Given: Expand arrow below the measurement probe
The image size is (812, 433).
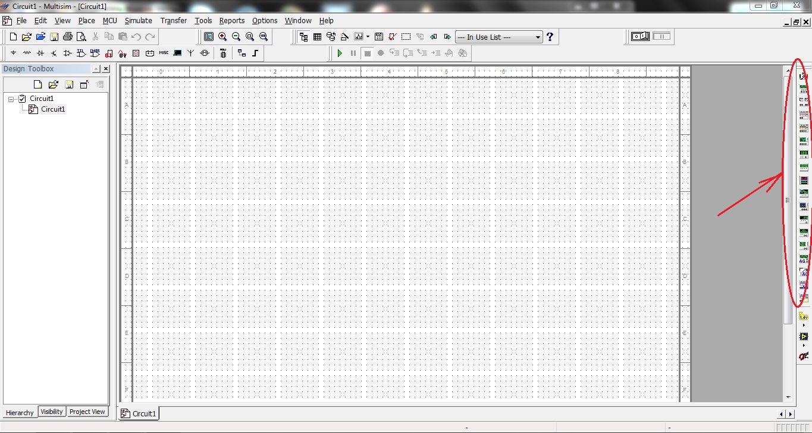Looking at the screenshot, I should click(804, 325).
